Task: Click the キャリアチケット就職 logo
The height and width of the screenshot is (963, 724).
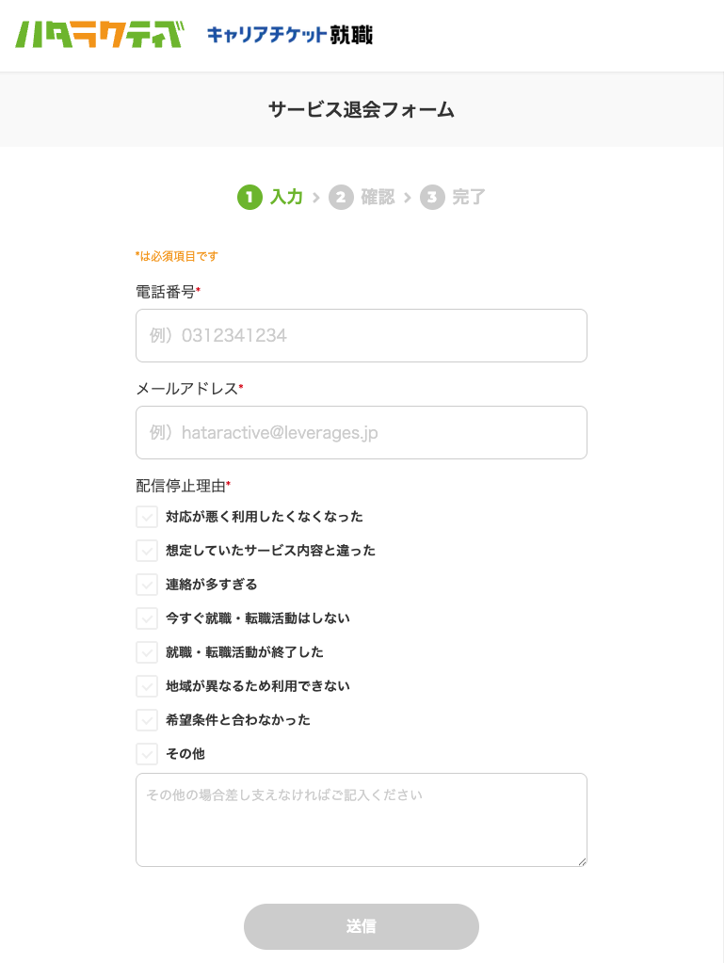Action: pos(289,36)
